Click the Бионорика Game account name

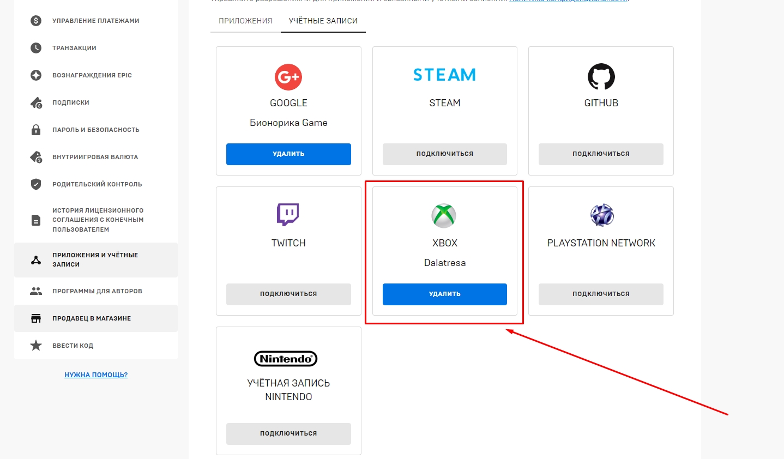point(288,123)
